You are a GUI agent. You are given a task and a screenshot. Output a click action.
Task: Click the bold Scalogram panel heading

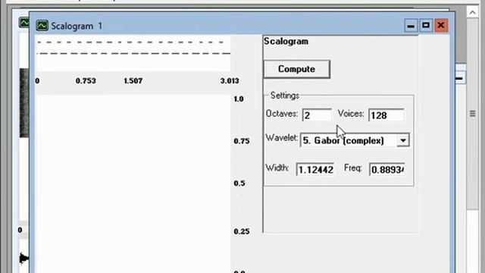[x=286, y=42]
